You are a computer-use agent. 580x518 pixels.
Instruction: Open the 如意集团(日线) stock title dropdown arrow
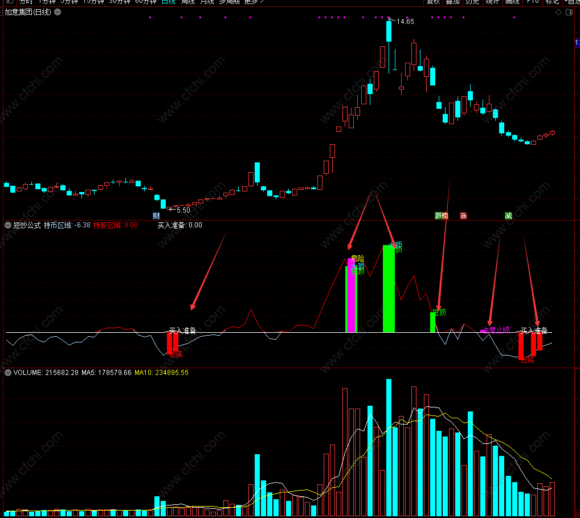pos(58,12)
